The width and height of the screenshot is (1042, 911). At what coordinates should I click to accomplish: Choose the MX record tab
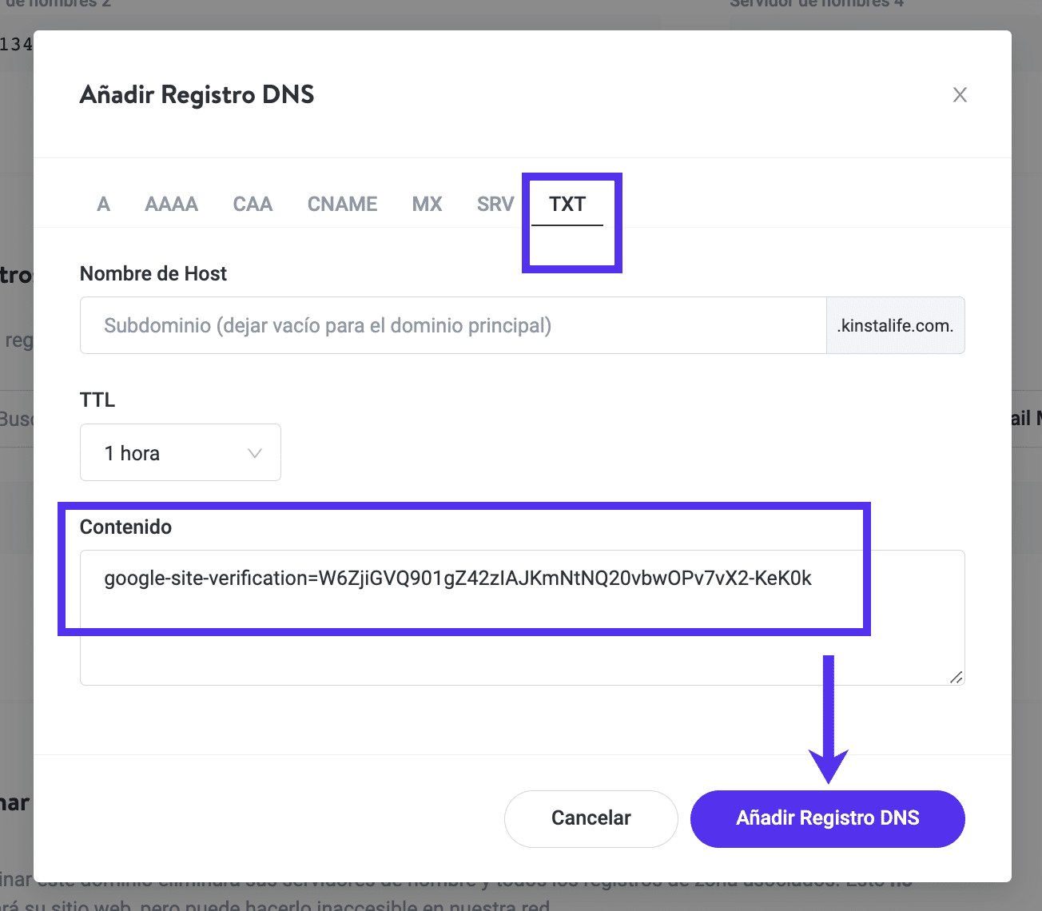click(x=427, y=205)
